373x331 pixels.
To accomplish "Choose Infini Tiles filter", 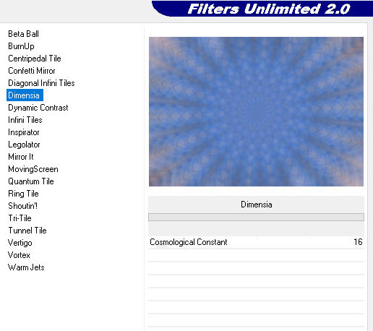I will click(x=25, y=120).
